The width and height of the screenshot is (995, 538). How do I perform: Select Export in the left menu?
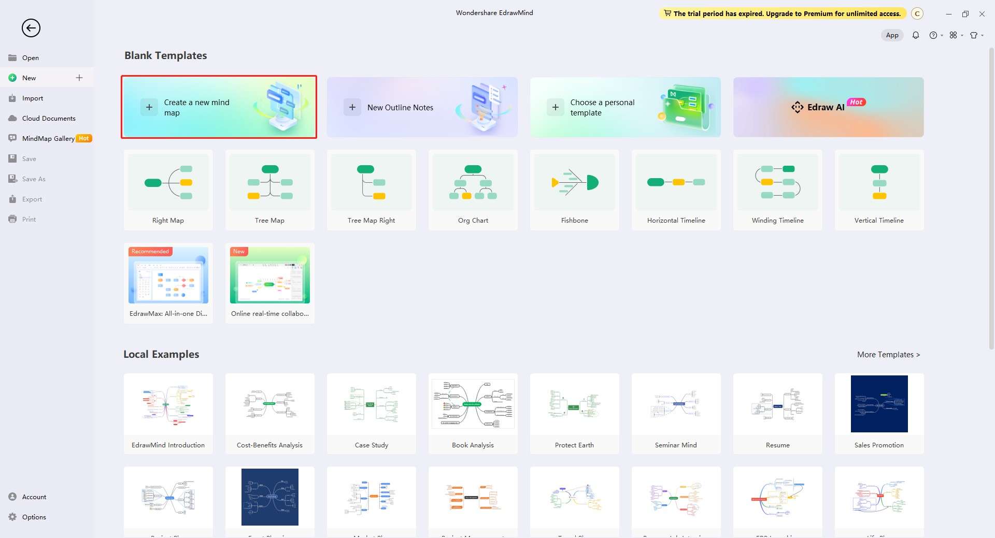point(47,199)
